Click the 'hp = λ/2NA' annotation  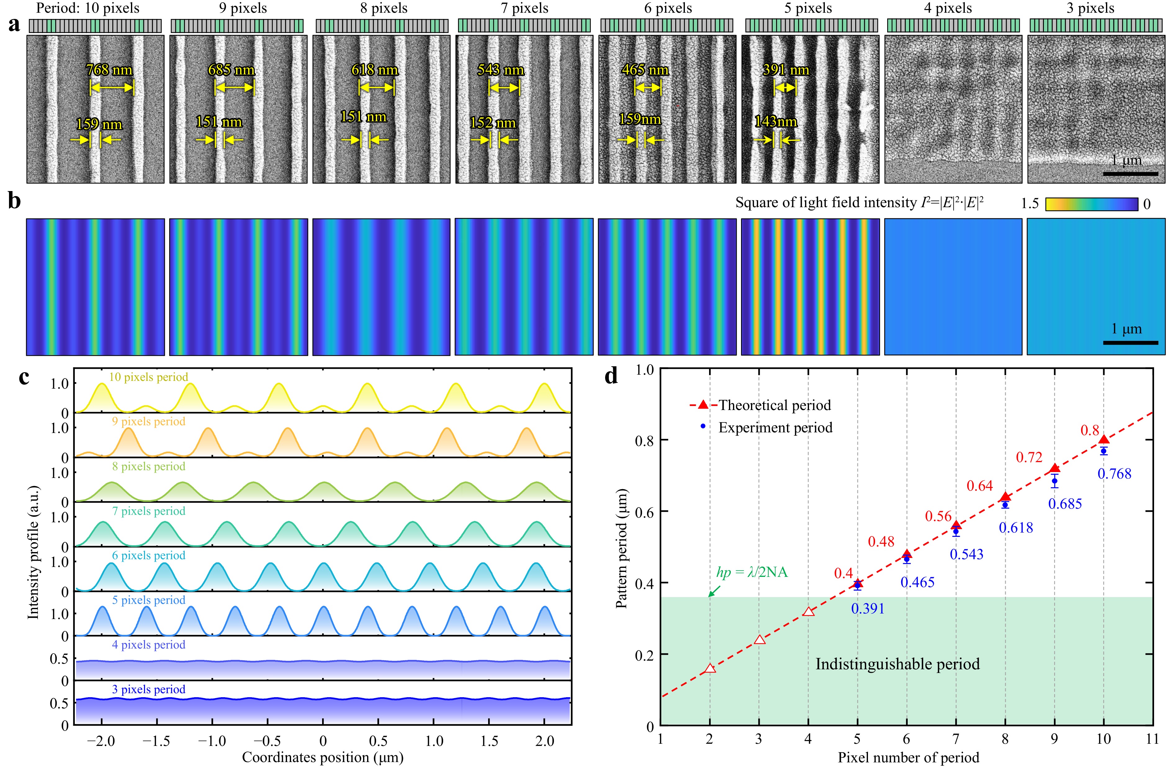point(752,572)
